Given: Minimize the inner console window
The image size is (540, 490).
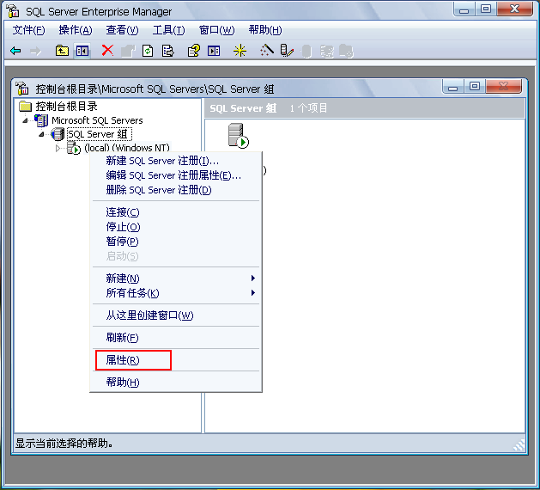Looking at the screenshot, I should [452, 86].
